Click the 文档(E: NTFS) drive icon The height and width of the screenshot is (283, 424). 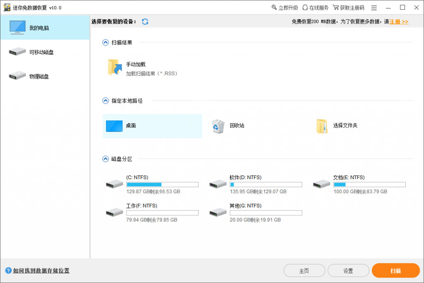click(321, 184)
